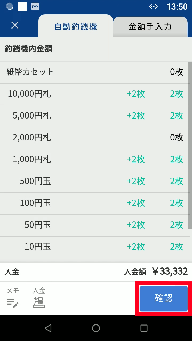The width and height of the screenshot is (192, 341).
Task: Close the cash deposit screen
Action: pos(15,25)
